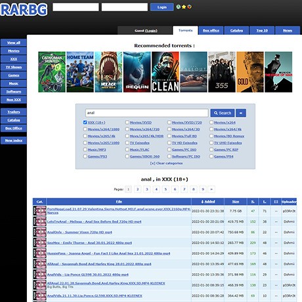The image size is (302, 302).
Task: Focus the first header login field
Action: click(x=75, y=7)
